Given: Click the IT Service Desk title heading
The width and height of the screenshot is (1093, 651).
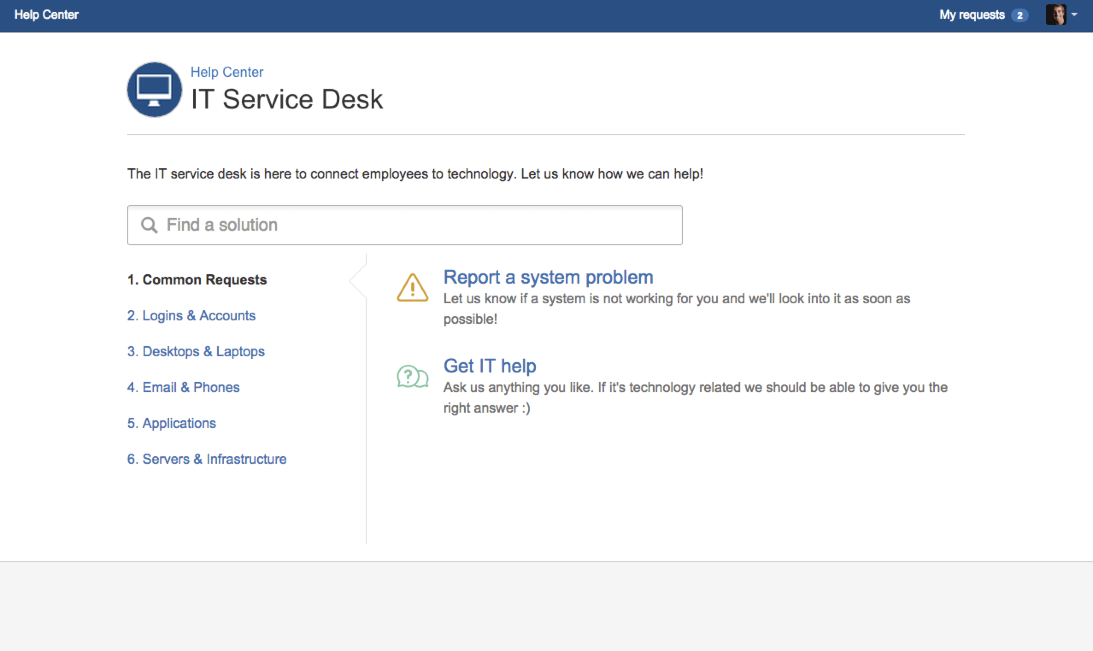Looking at the screenshot, I should pyautogui.click(x=287, y=99).
